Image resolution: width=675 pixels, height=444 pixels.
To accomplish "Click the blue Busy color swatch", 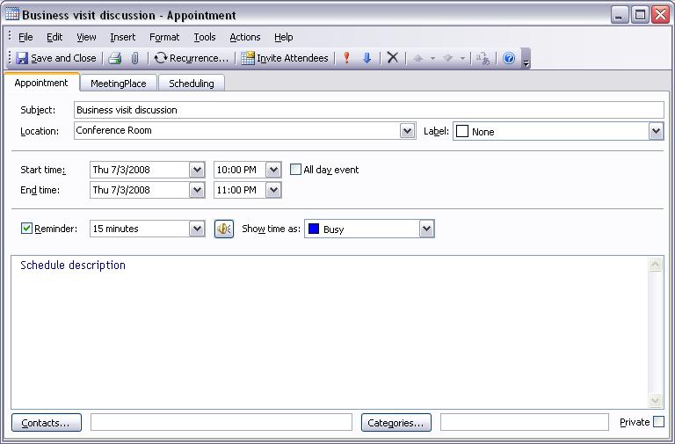I will tap(314, 229).
